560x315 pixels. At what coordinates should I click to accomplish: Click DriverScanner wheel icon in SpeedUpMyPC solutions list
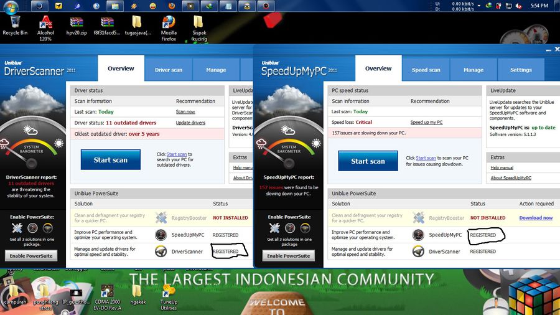point(418,252)
